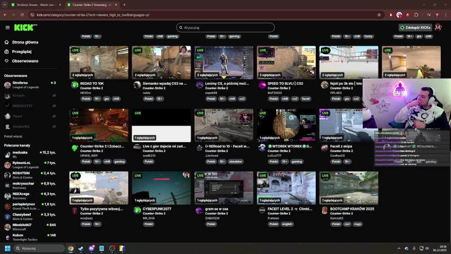The width and height of the screenshot is (451, 254).
Task: Open the user profile avatar menu
Action: 438,28
